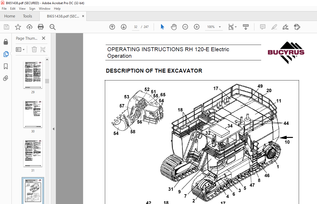Bookmark this file with the star icon
317x204 pixels.
point(18,27)
